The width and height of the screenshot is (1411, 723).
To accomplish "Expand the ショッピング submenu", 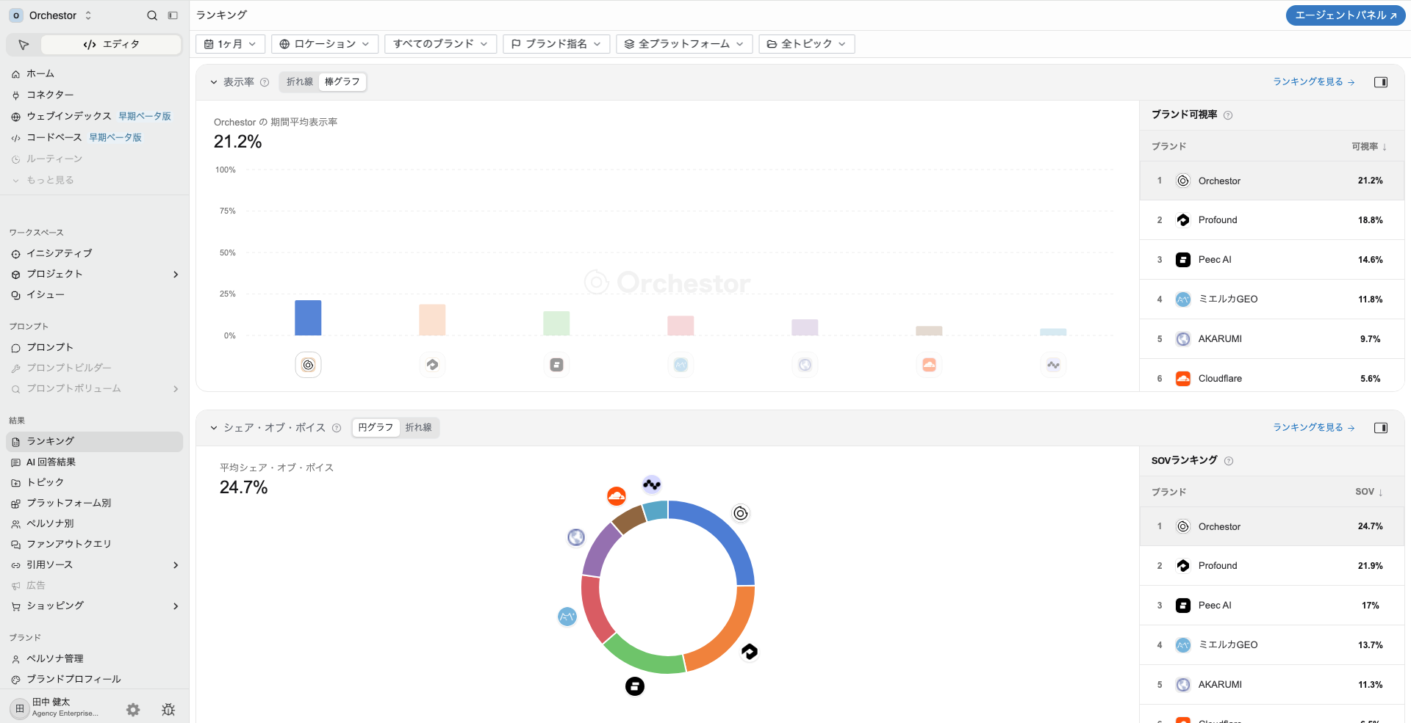I will click(x=176, y=606).
